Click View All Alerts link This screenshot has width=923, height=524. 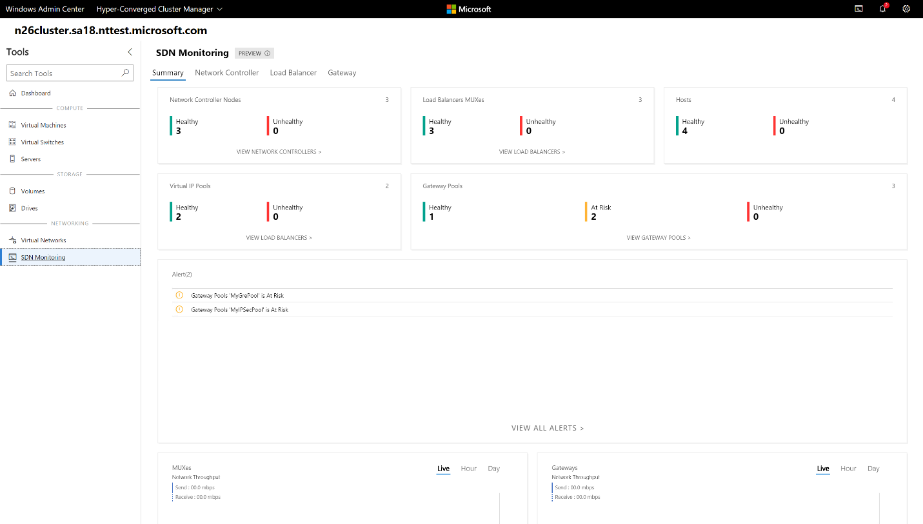click(547, 428)
